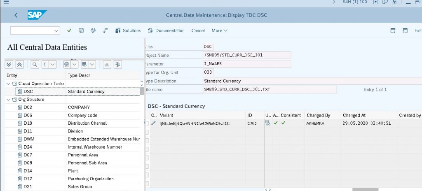Open the dropdown next to Sigma icon
Viewport: 422px width, 191px height.
click(52, 65)
